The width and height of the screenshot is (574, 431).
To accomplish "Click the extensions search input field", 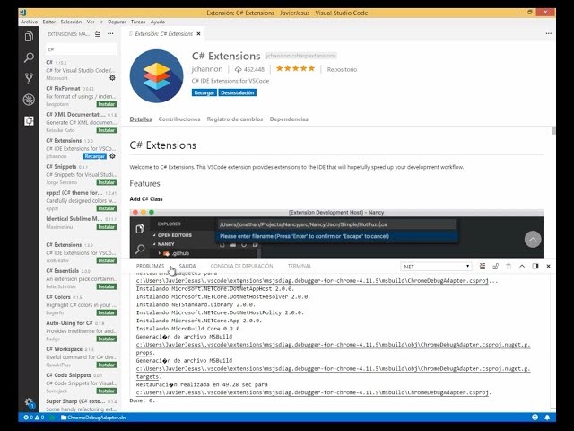I will coord(82,49).
